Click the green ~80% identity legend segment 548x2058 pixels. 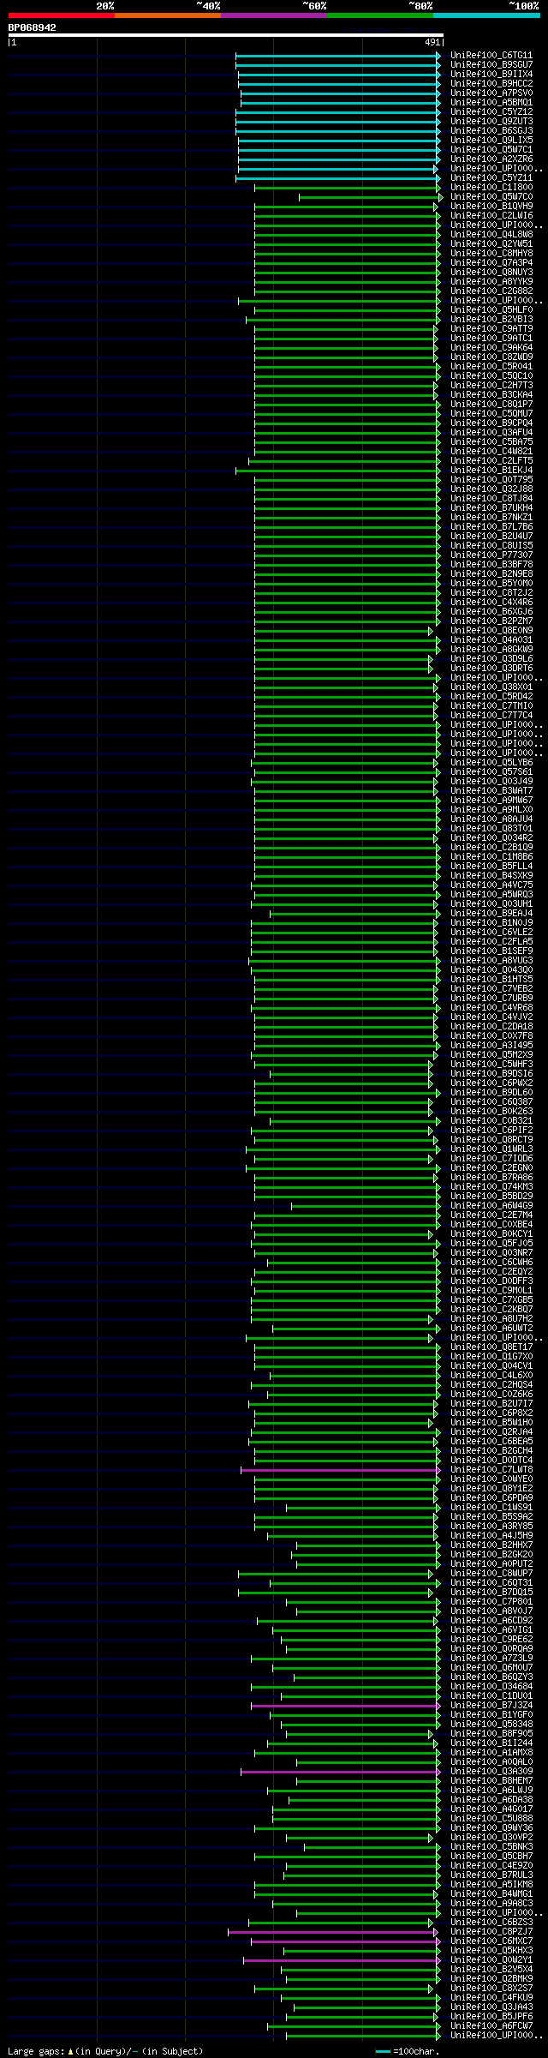click(379, 15)
